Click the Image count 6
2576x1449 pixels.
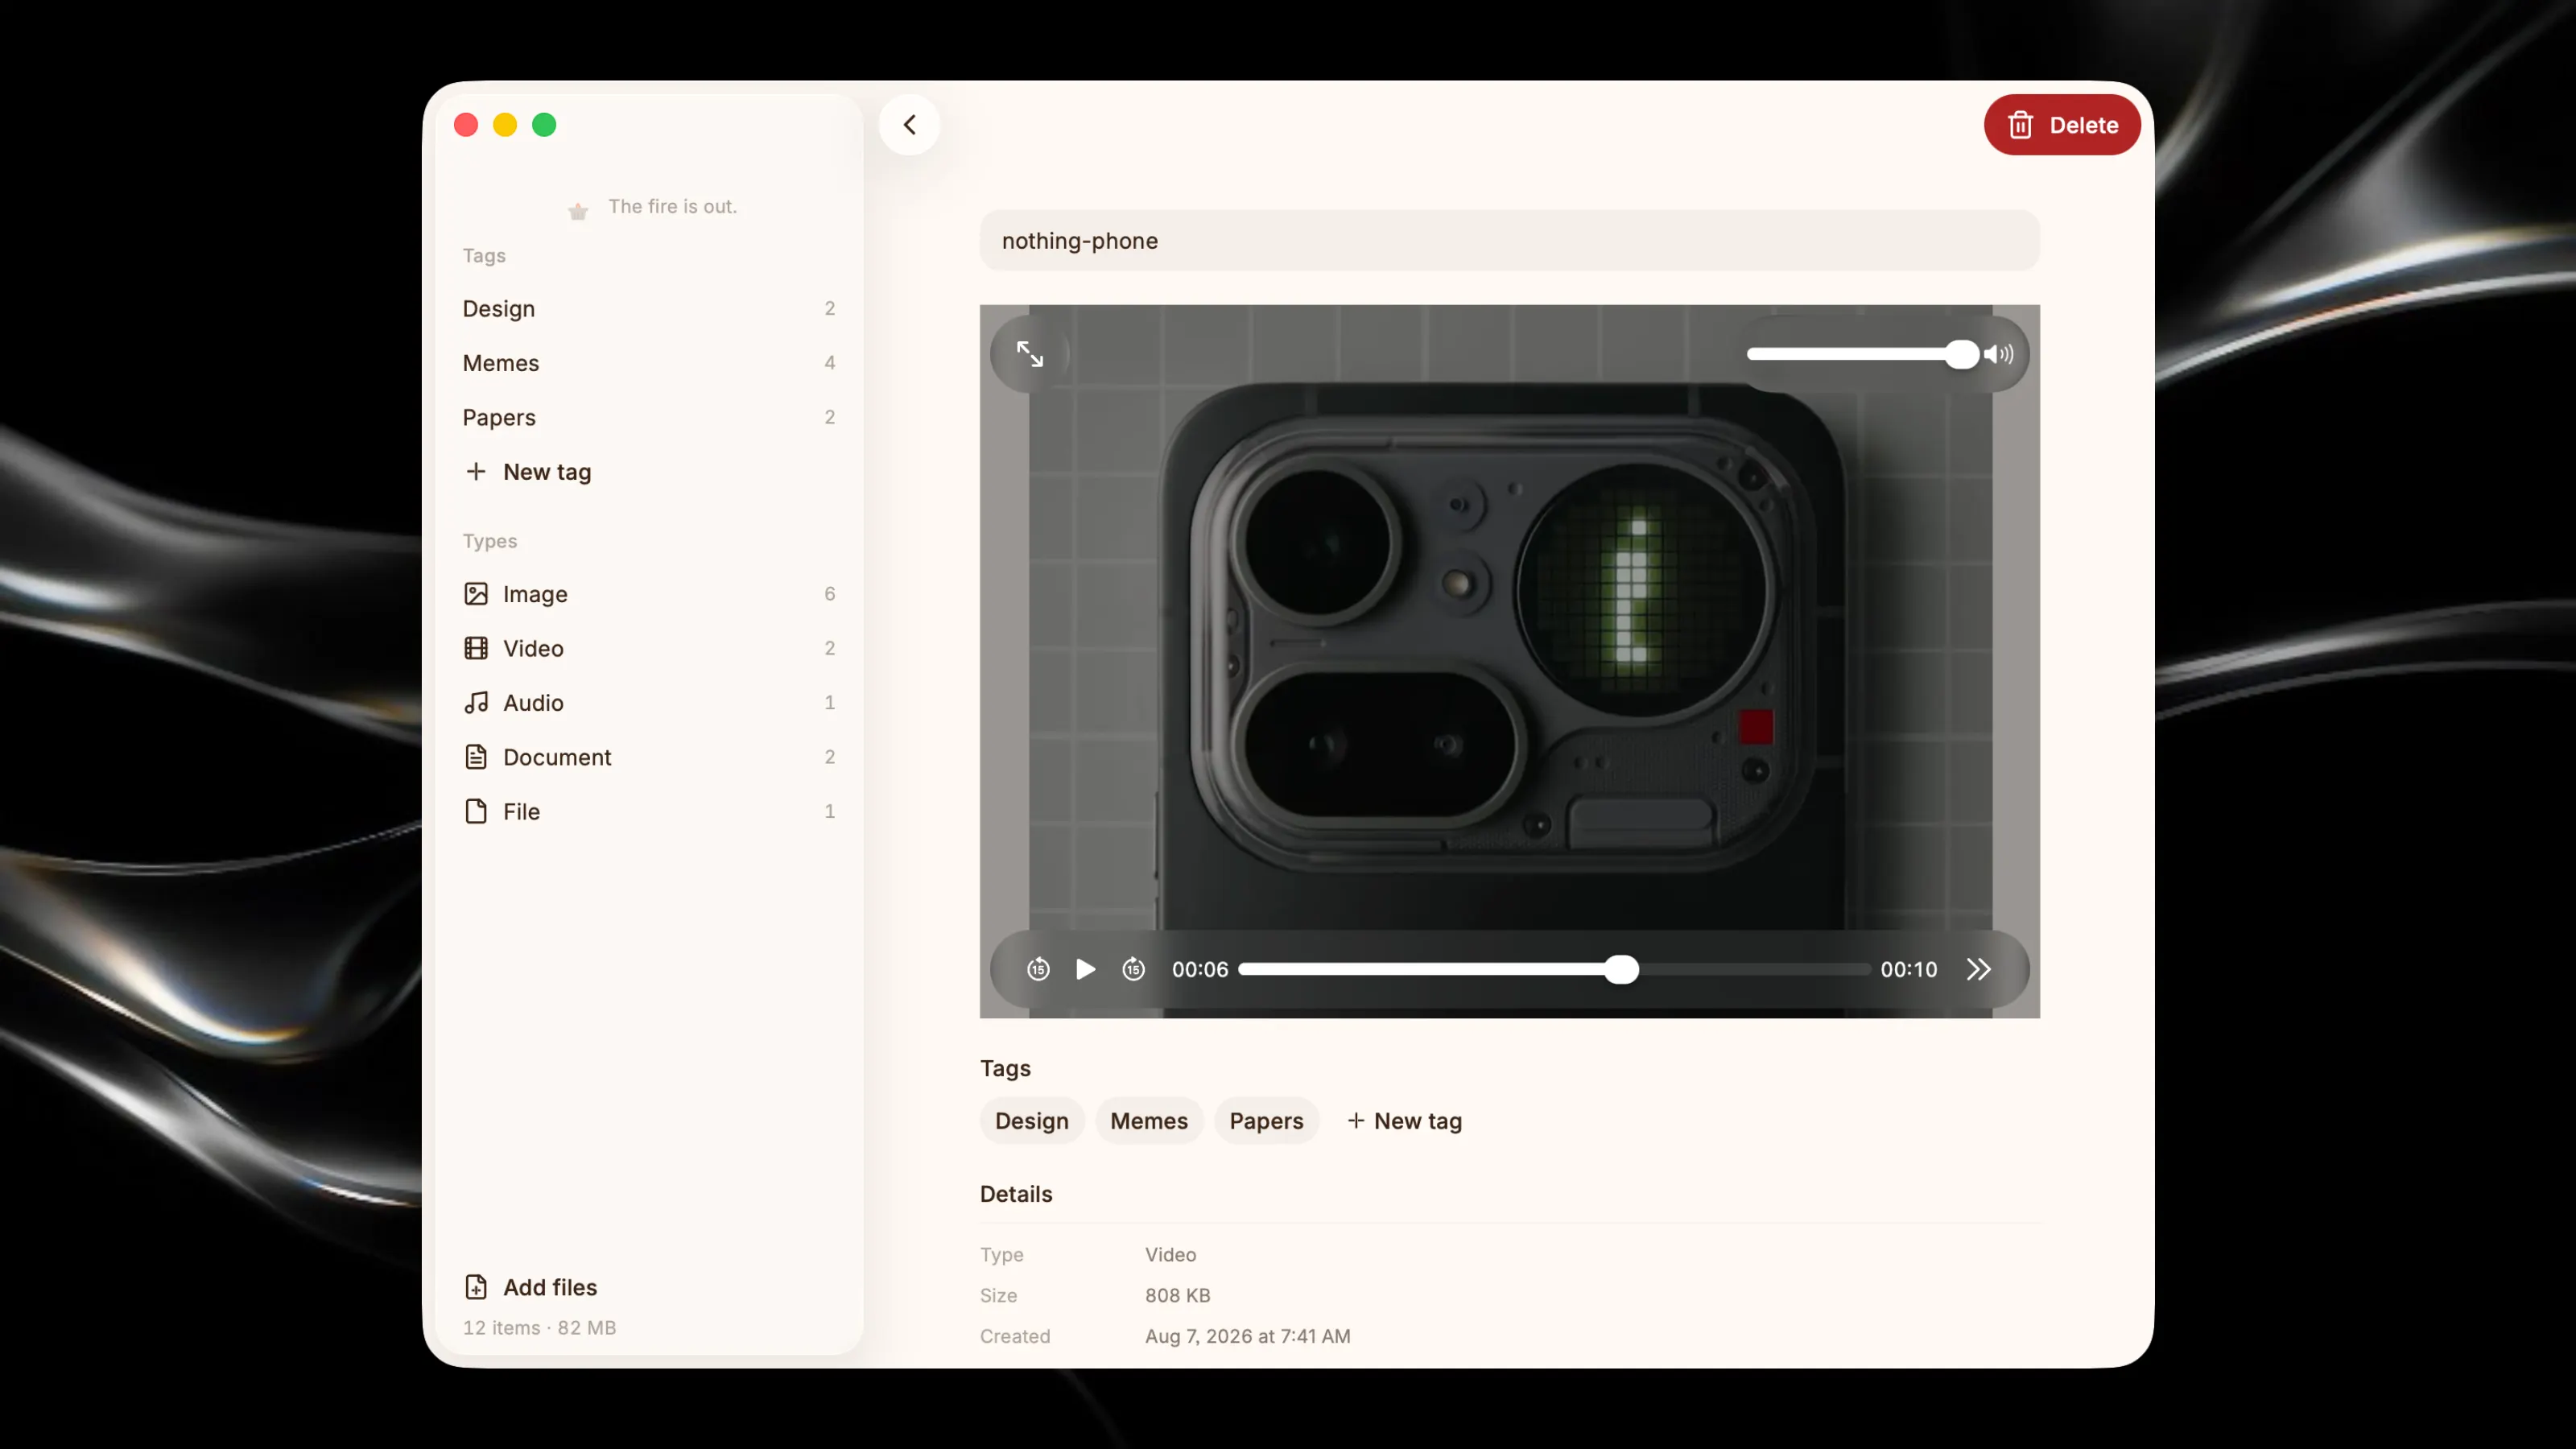click(x=829, y=594)
